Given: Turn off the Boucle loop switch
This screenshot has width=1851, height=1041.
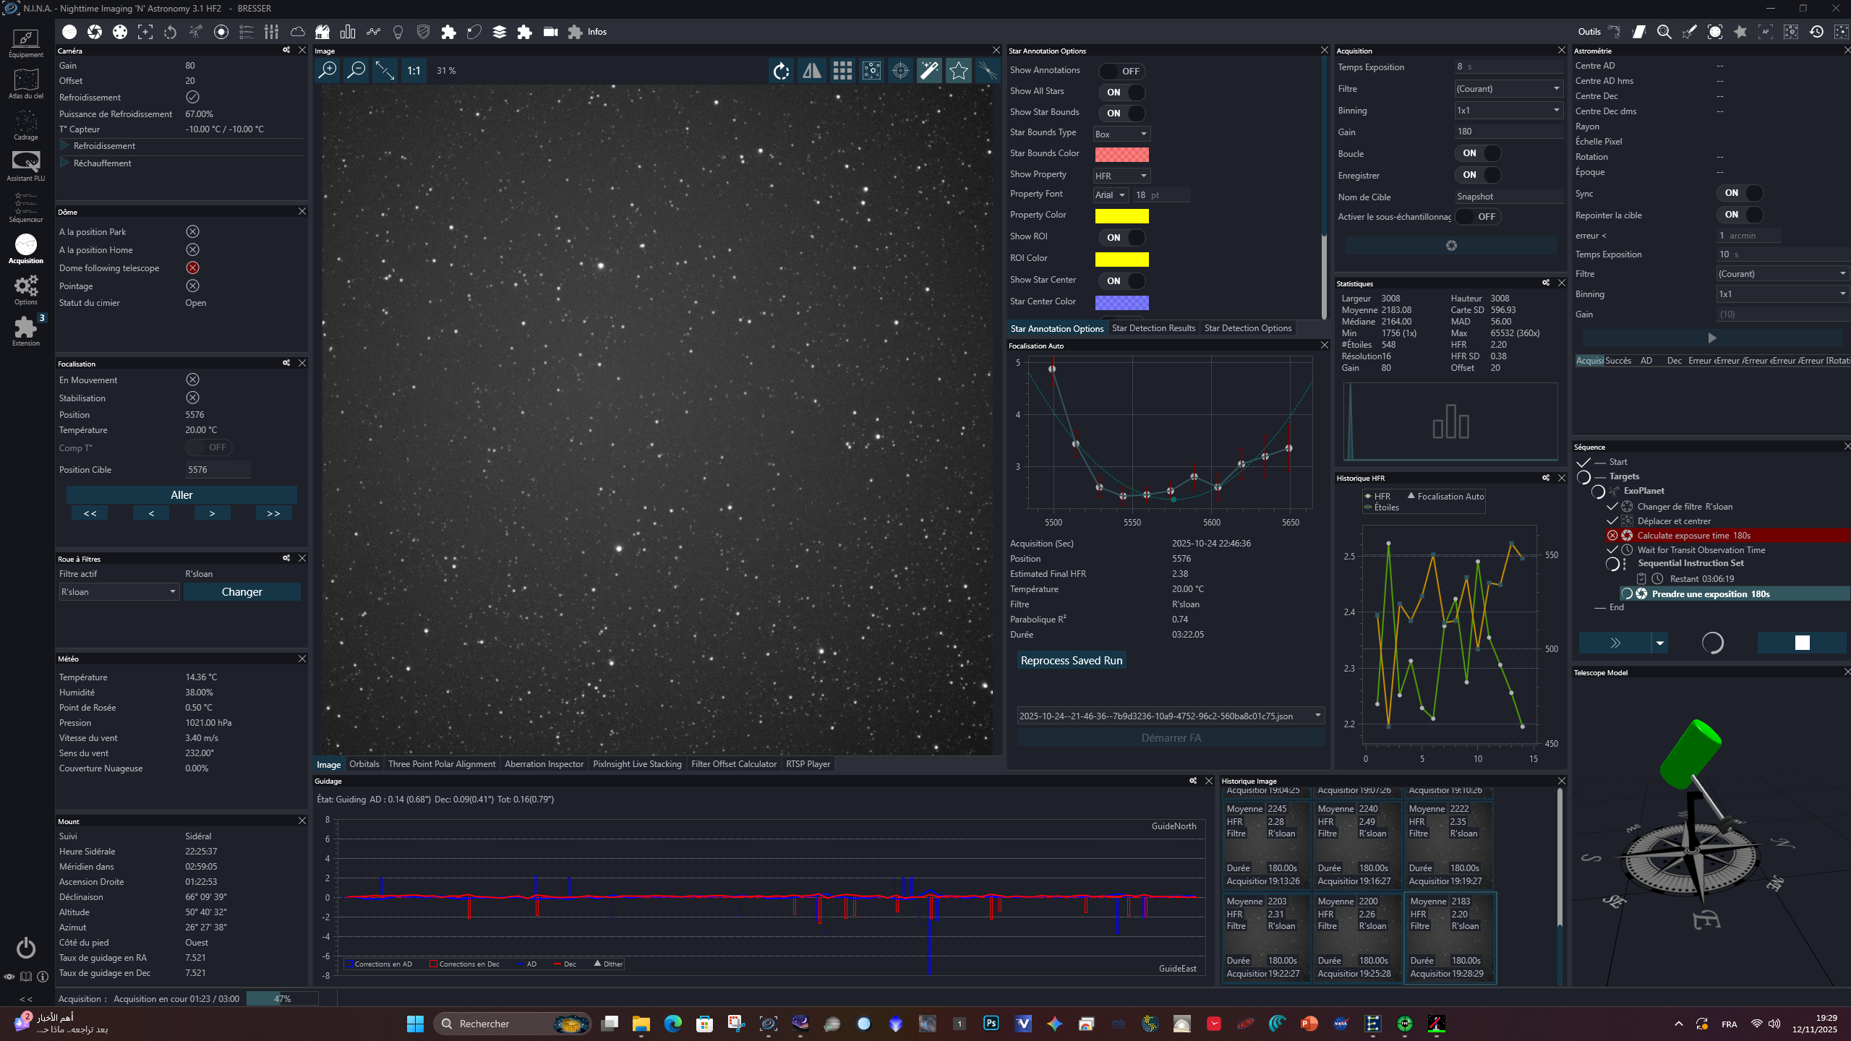Looking at the screenshot, I should pyautogui.click(x=1479, y=153).
